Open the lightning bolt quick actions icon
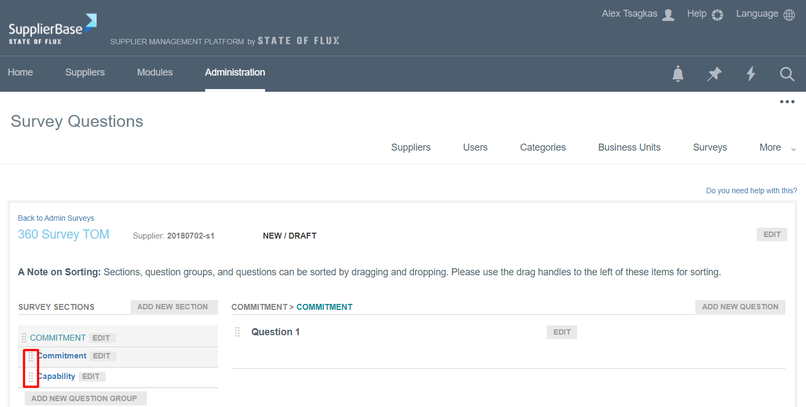This screenshot has height=407, width=806. 750,73
